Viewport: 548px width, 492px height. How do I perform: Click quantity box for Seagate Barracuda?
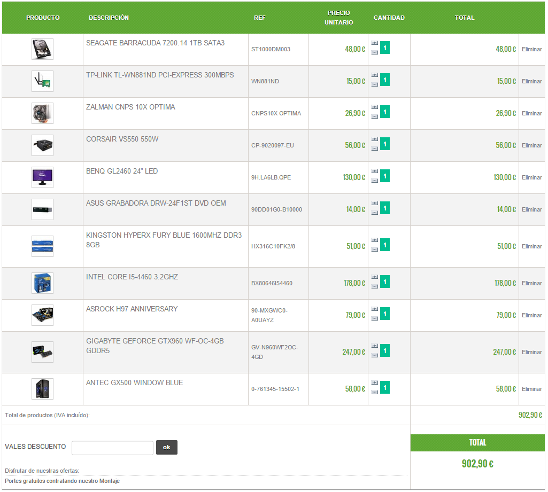[x=385, y=48]
